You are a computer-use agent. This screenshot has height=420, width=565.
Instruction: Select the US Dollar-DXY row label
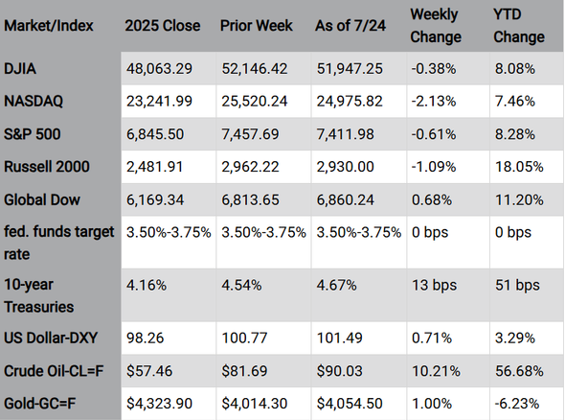tap(51, 338)
